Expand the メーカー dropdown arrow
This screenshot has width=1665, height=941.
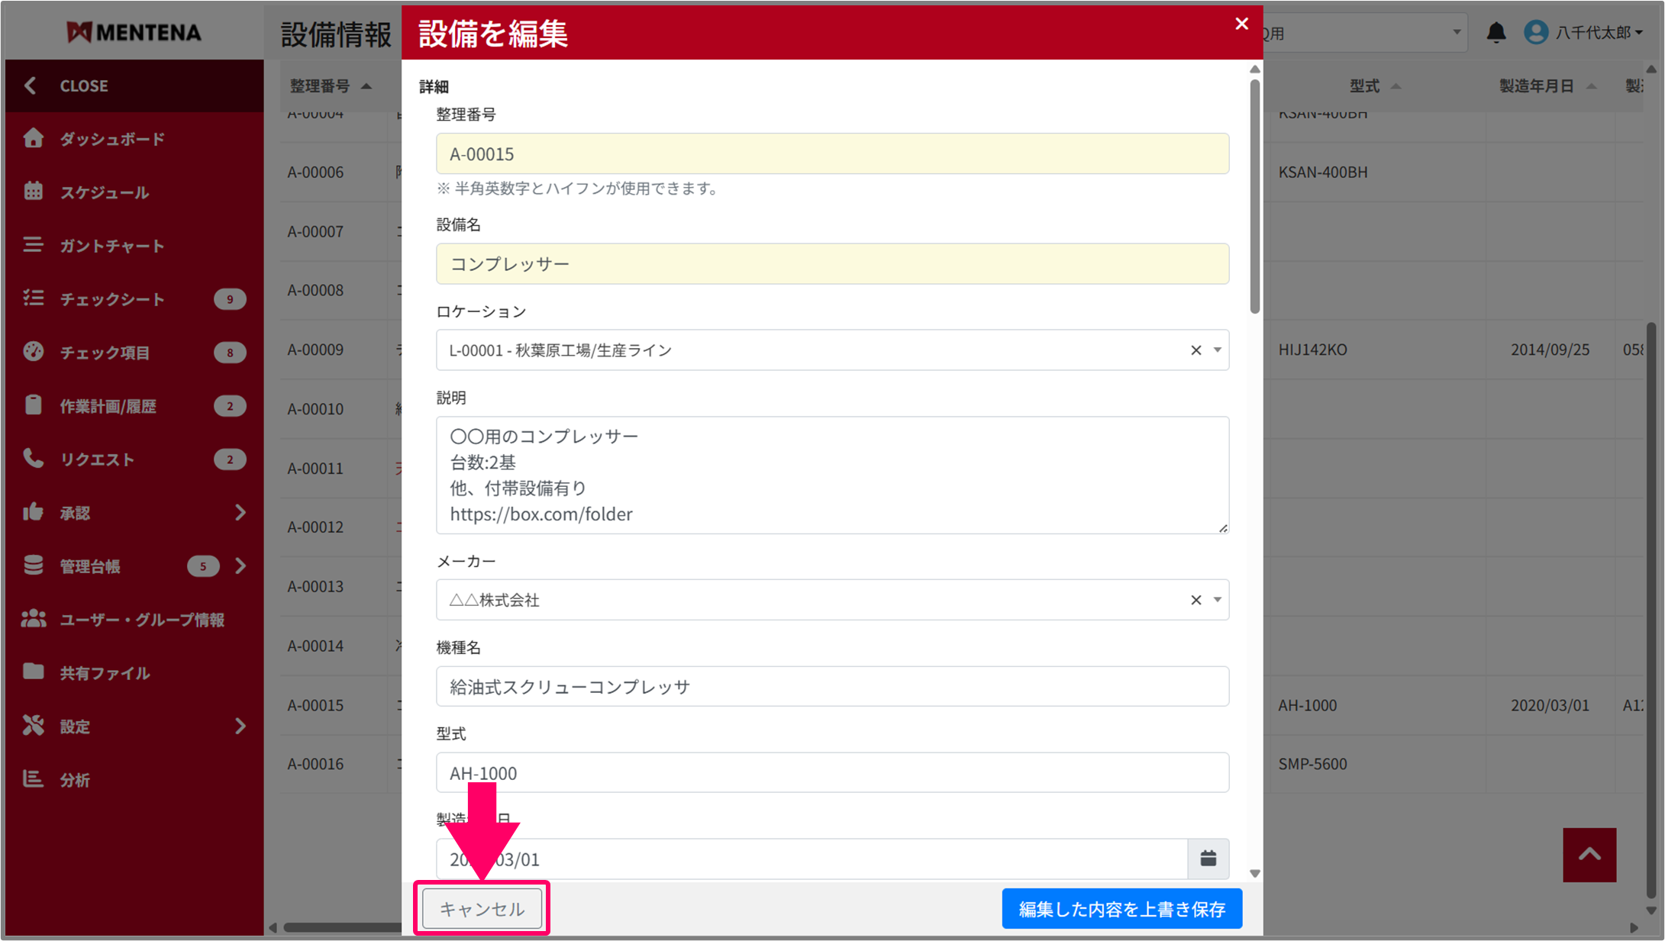click(x=1217, y=600)
